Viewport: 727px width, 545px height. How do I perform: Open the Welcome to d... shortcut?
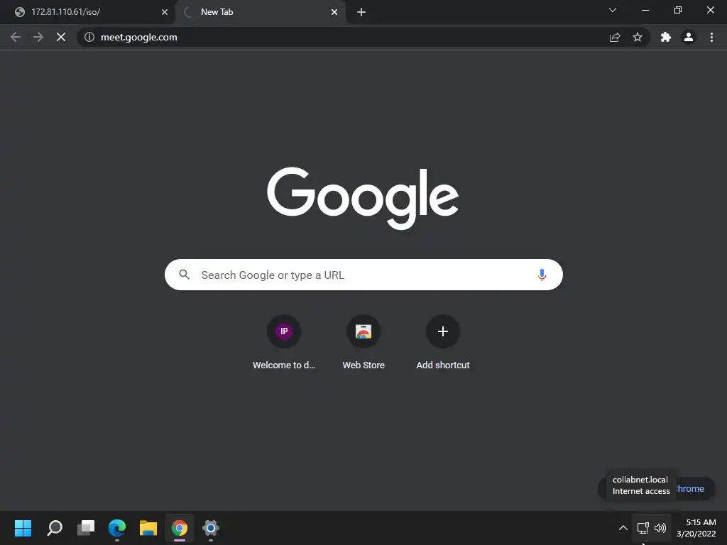284,343
